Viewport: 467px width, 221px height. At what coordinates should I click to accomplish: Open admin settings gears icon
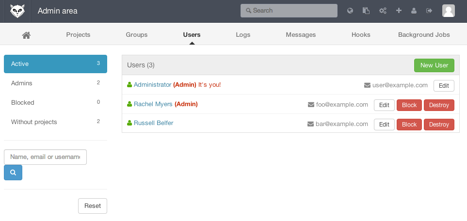(383, 11)
